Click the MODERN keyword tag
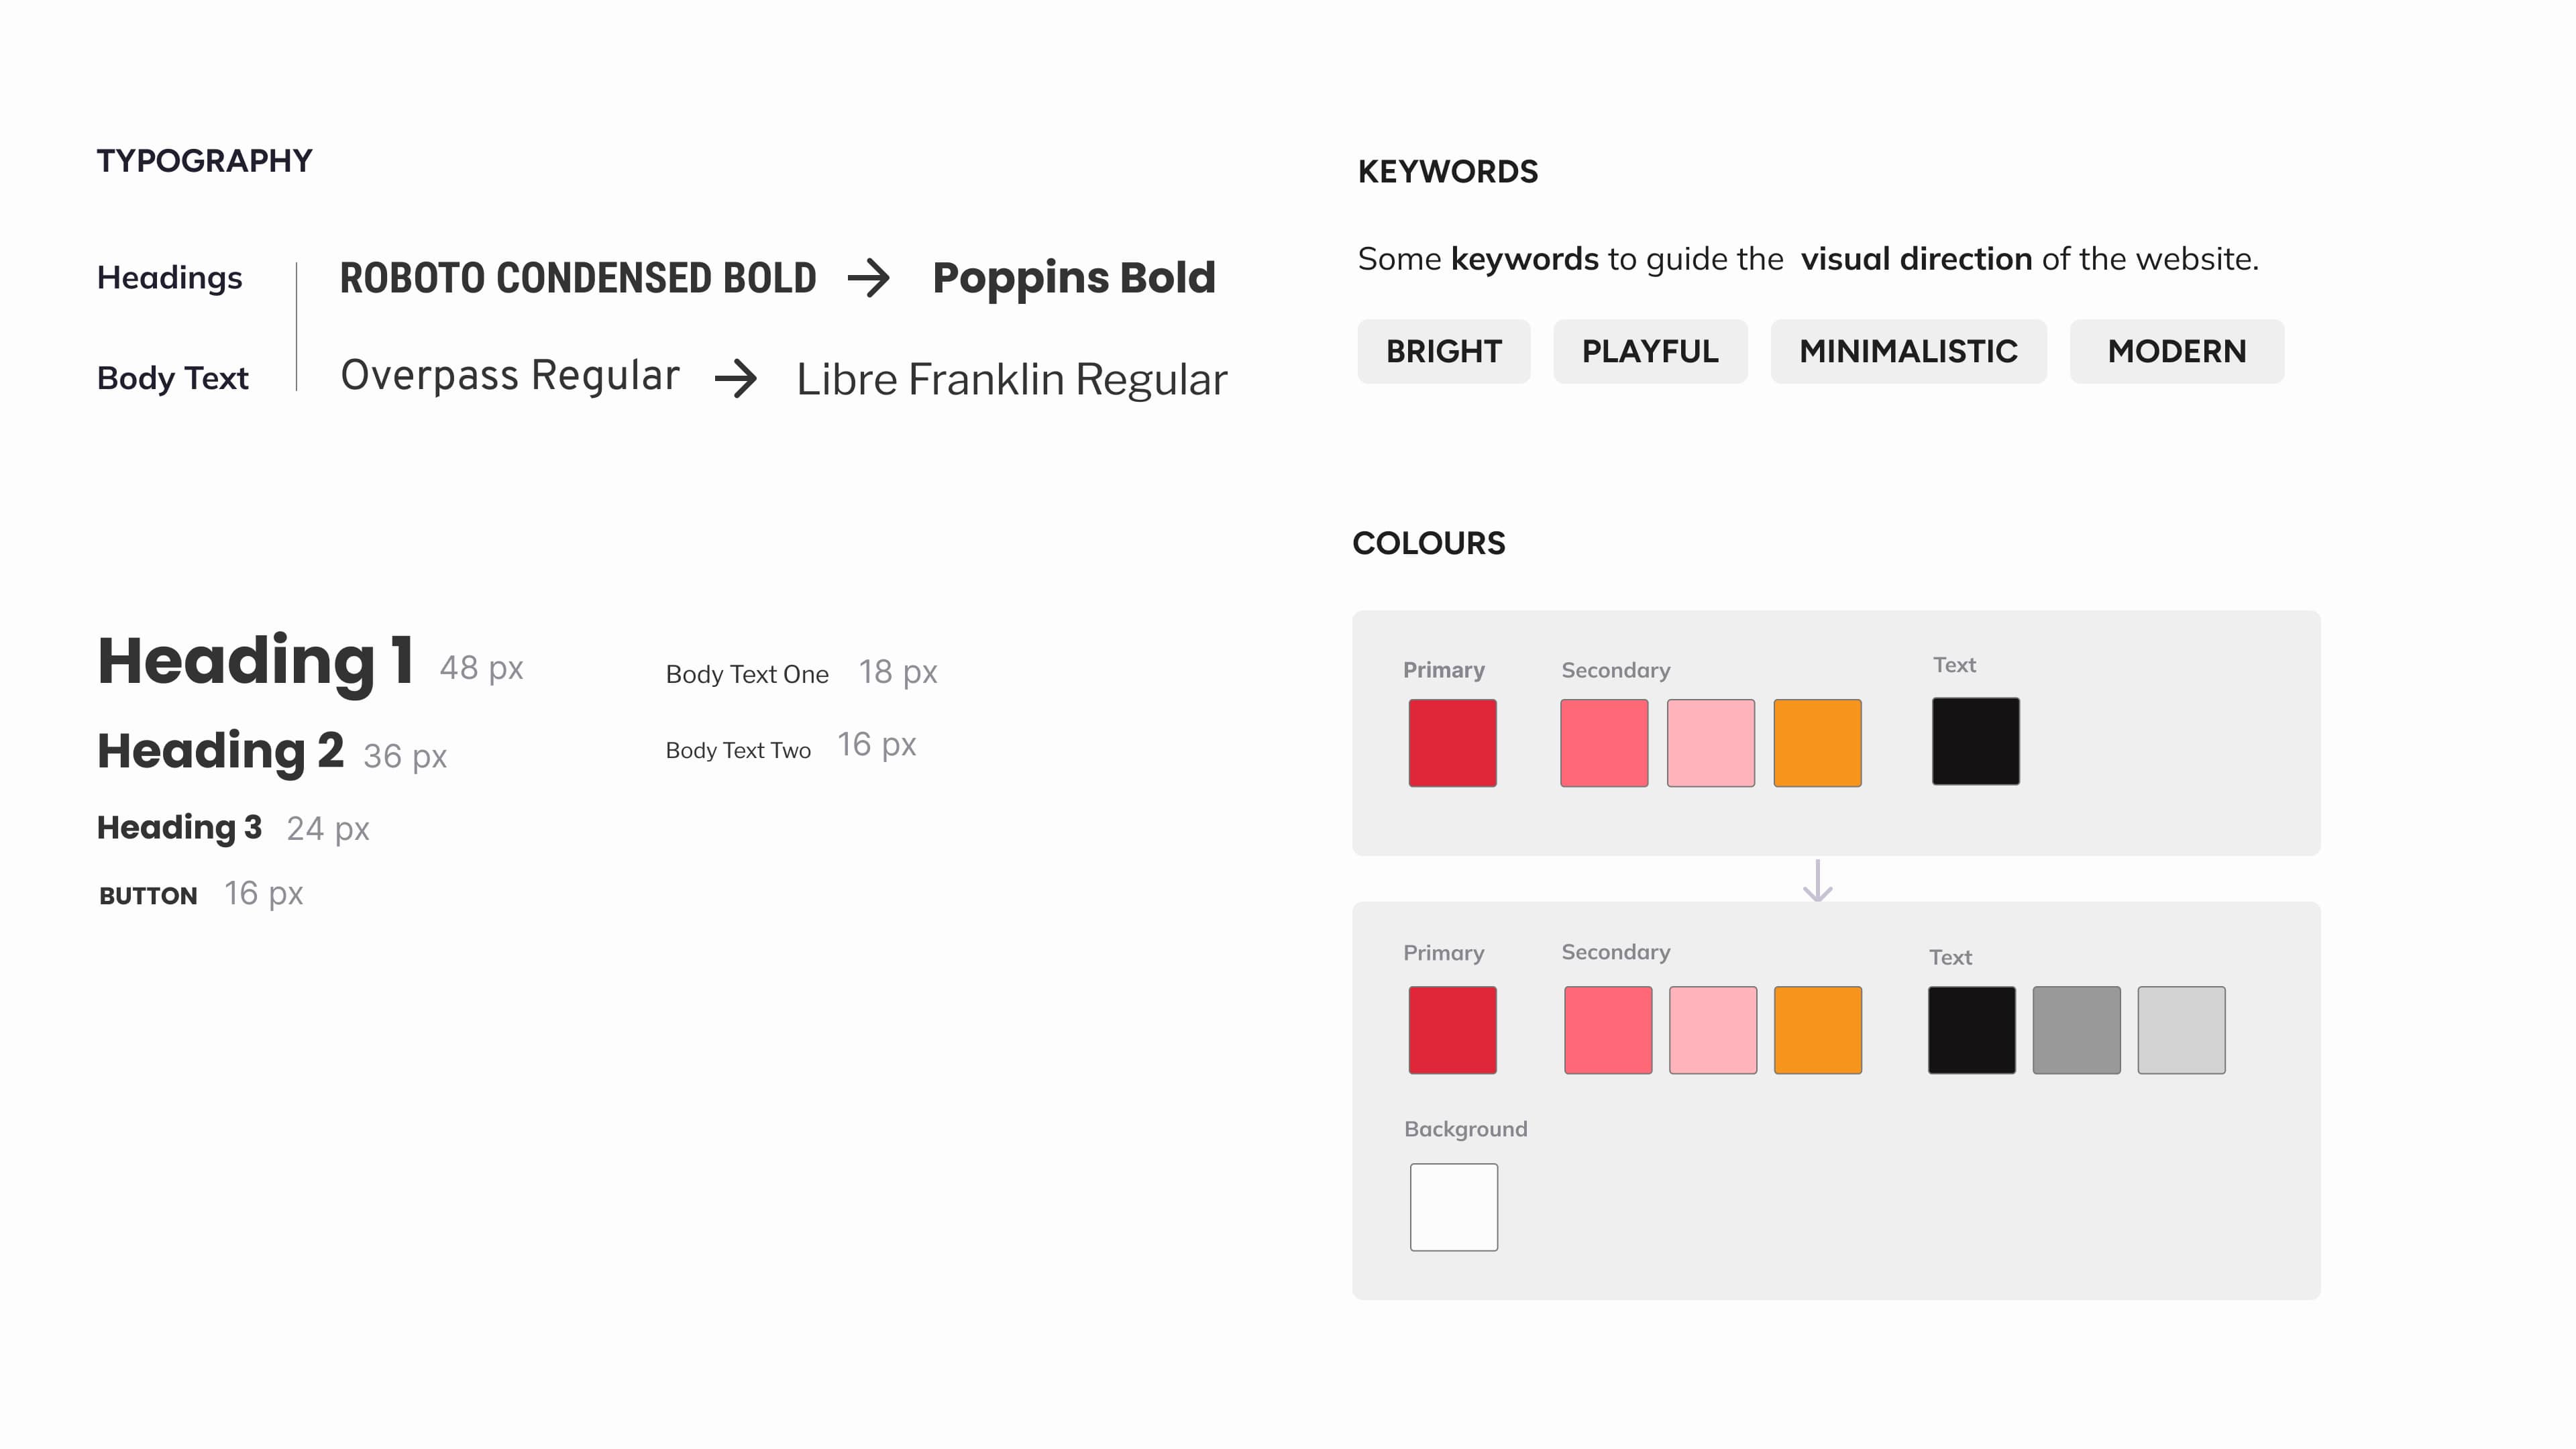2576x1449 pixels. point(2176,352)
